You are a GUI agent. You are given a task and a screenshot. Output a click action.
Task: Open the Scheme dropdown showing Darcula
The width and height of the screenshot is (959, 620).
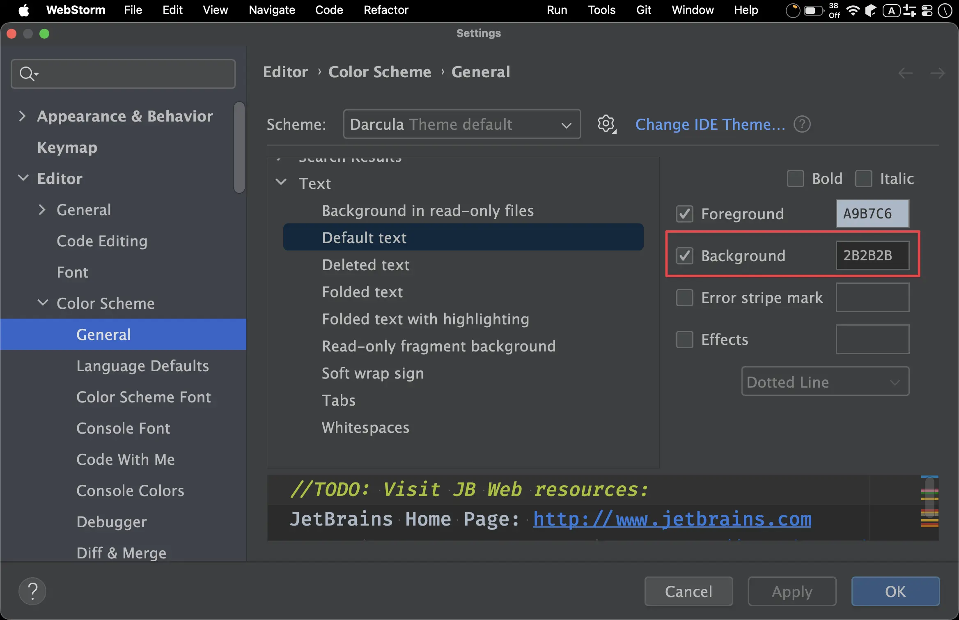point(462,124)
